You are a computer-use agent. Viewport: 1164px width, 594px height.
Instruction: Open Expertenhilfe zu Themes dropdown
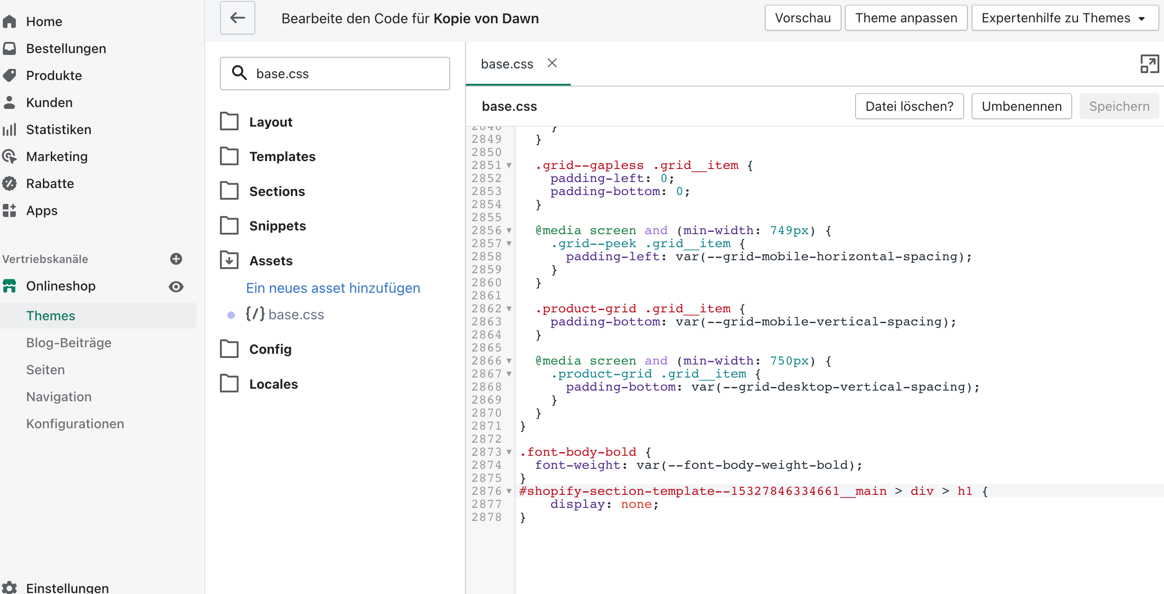click(1065, 18)
